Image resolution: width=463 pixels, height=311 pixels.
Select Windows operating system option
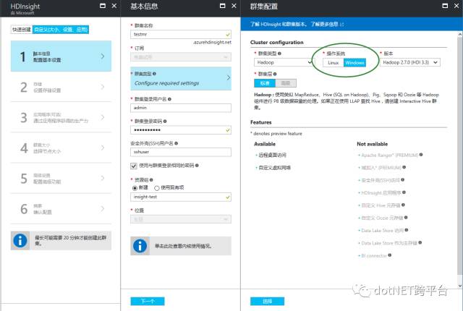(354, 63)
